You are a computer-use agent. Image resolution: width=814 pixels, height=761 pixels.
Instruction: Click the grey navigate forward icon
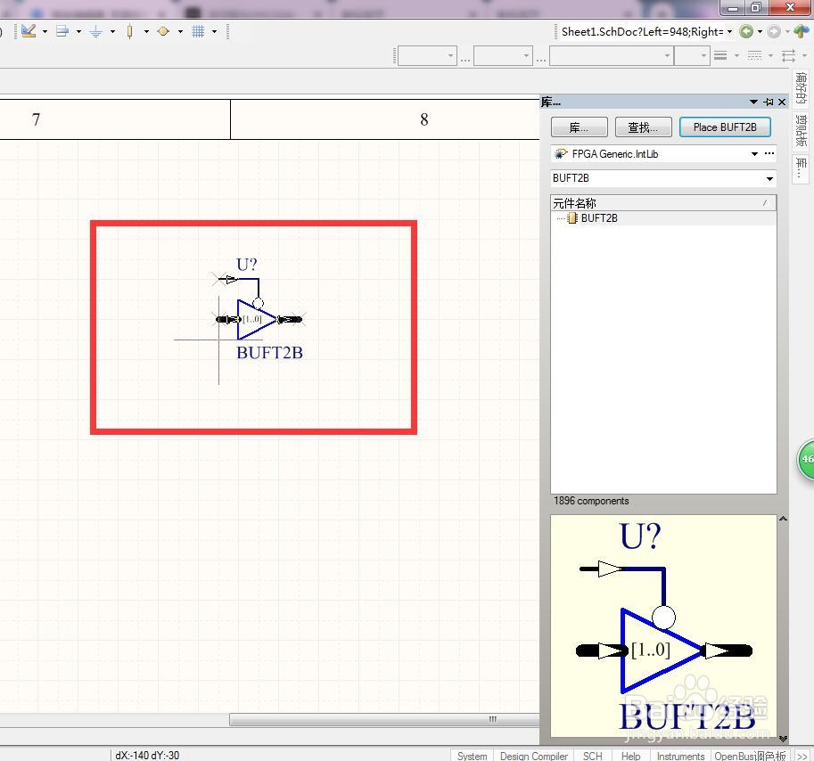point(774,32)
